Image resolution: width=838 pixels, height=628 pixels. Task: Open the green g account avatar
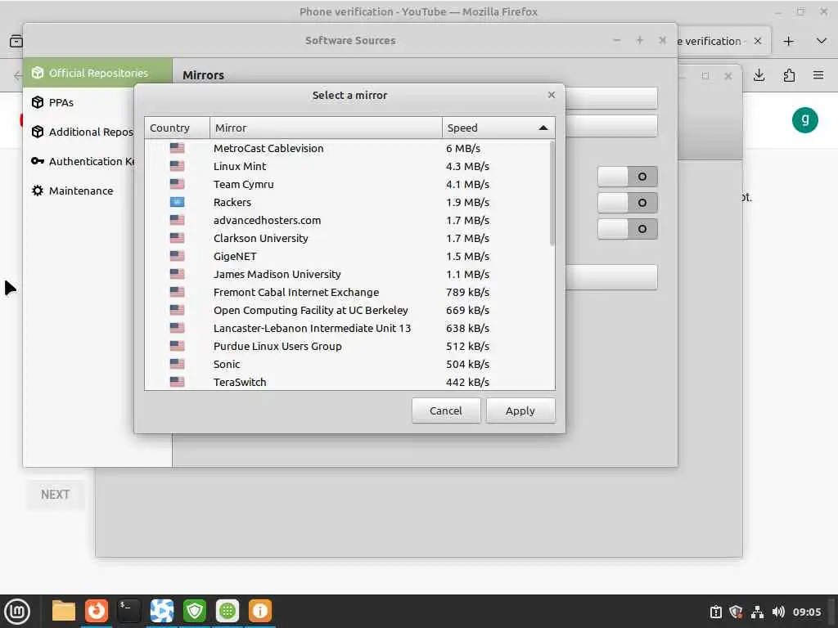805,120
